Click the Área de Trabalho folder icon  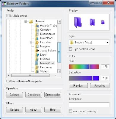(x=37, y=26)
